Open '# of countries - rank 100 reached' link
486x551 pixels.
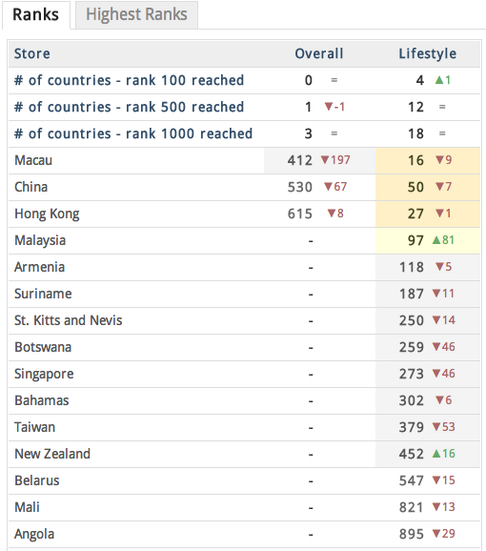tap(129, 80)
